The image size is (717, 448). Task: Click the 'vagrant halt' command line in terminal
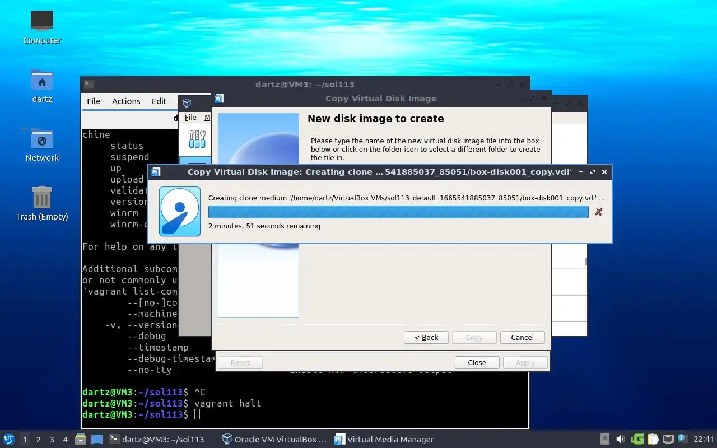click(227, 403)
